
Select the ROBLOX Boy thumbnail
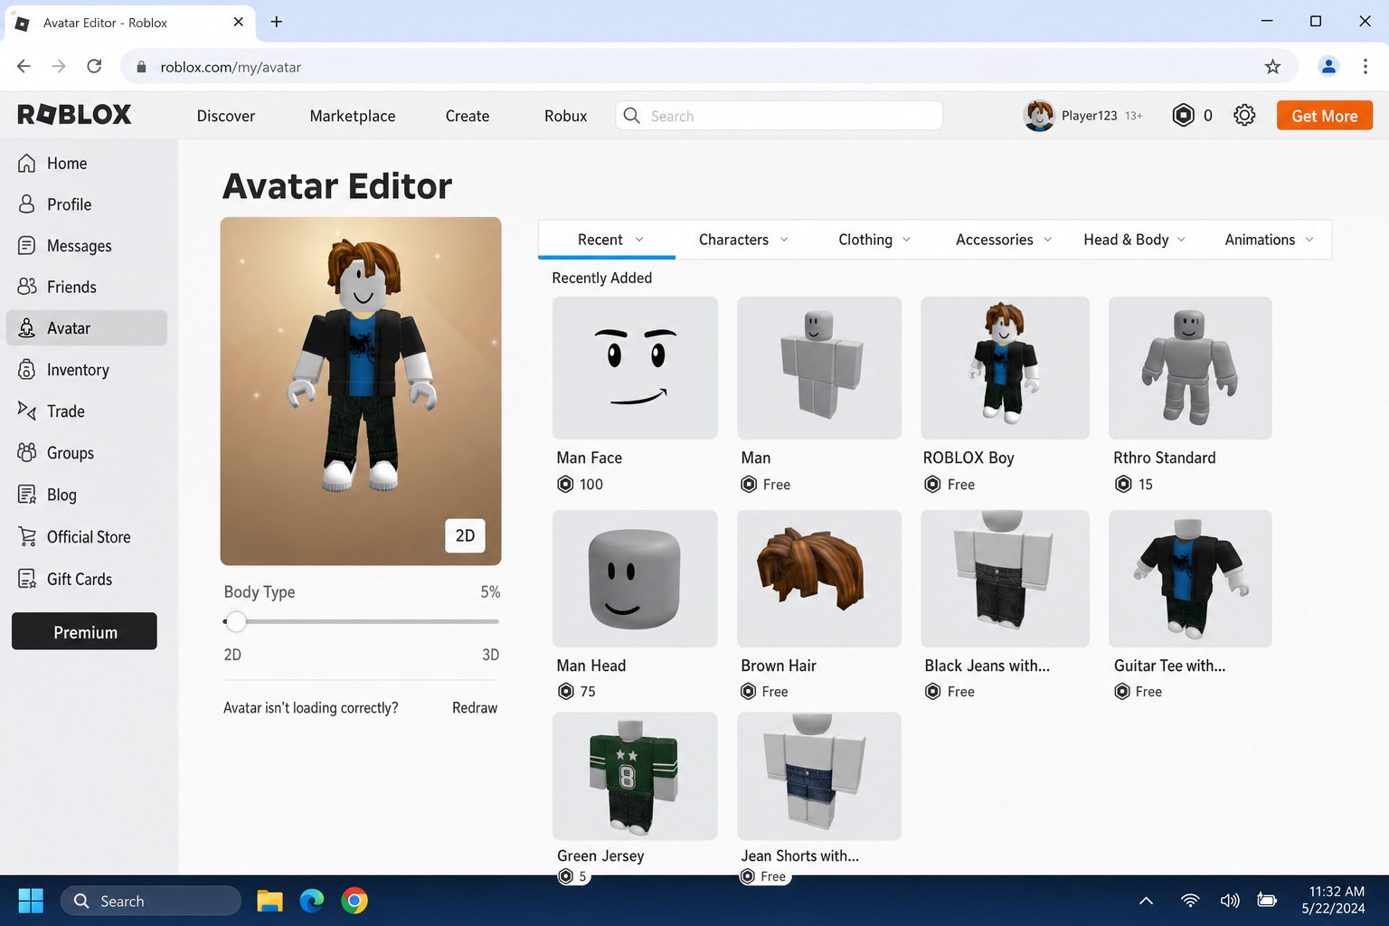click(x=1005, y=368)
